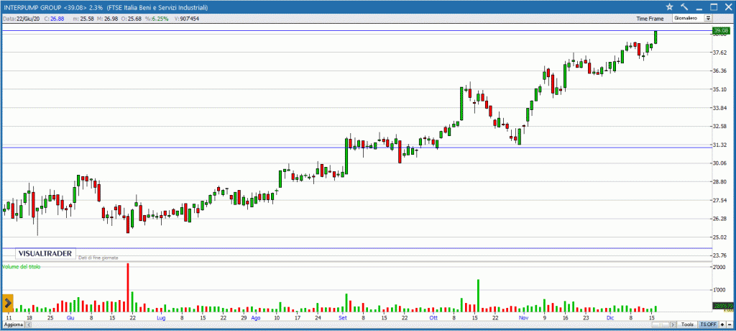Open the Tools button
Viewport: 736px width, 331px height.
click(x=687, y=325)
